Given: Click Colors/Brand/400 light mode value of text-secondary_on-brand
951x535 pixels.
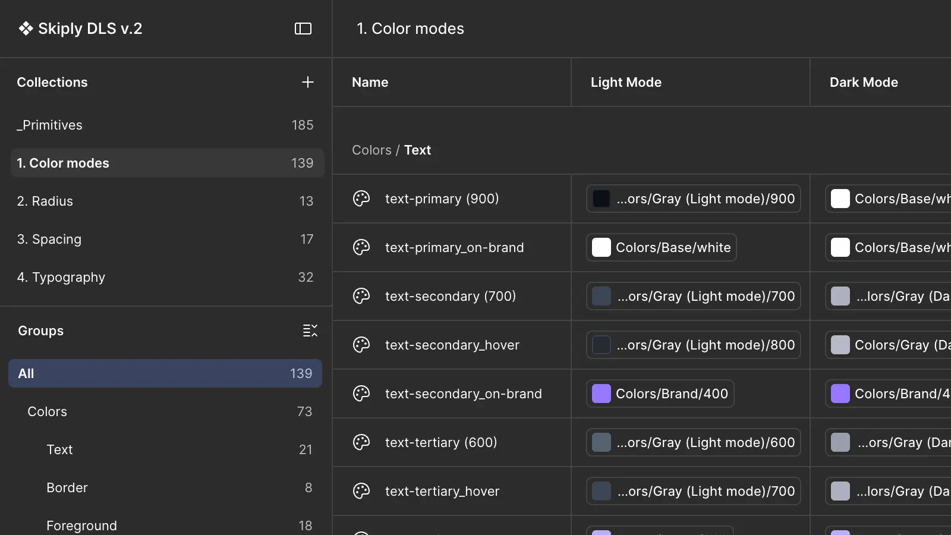Looking at the screenshot, I should (660, 394).
